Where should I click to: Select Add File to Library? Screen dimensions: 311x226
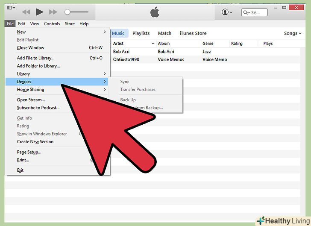(58, 58)
